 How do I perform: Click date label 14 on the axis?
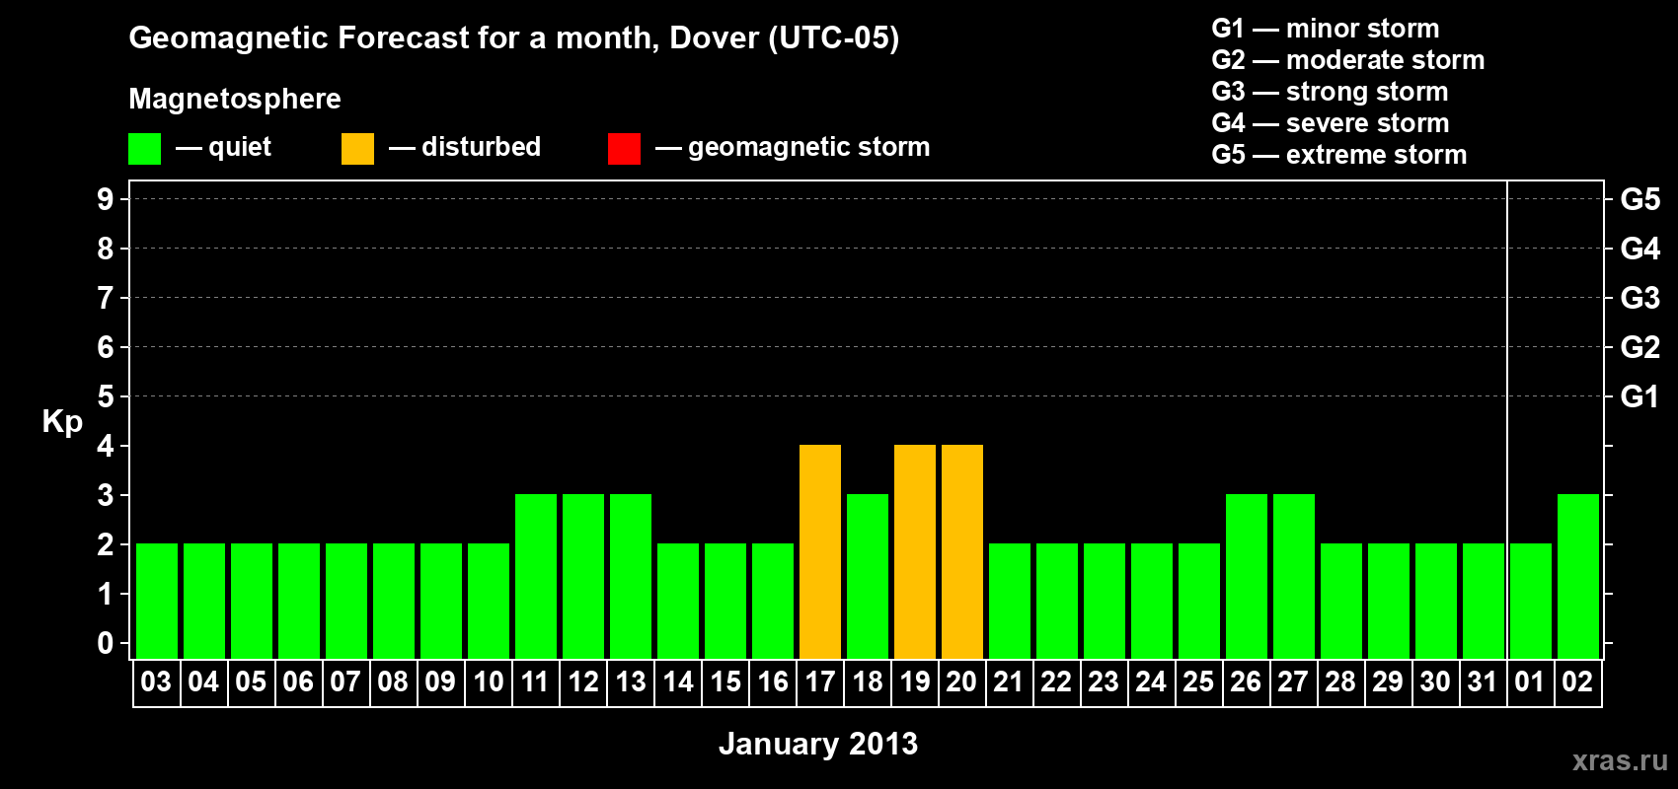click(677, 681)
